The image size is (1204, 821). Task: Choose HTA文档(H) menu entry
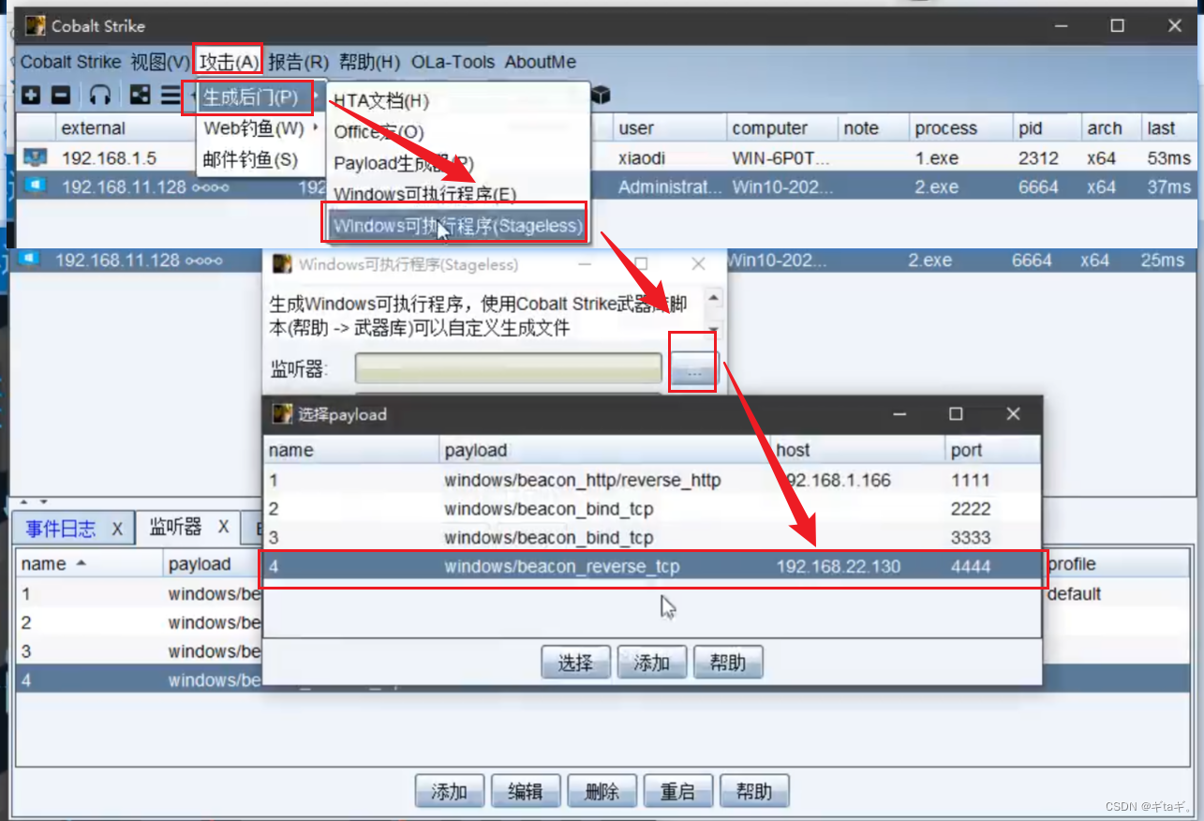coord(457,100)
